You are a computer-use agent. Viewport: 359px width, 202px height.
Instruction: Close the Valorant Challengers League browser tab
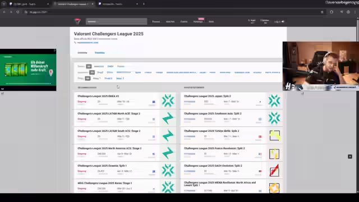[93, 4]
